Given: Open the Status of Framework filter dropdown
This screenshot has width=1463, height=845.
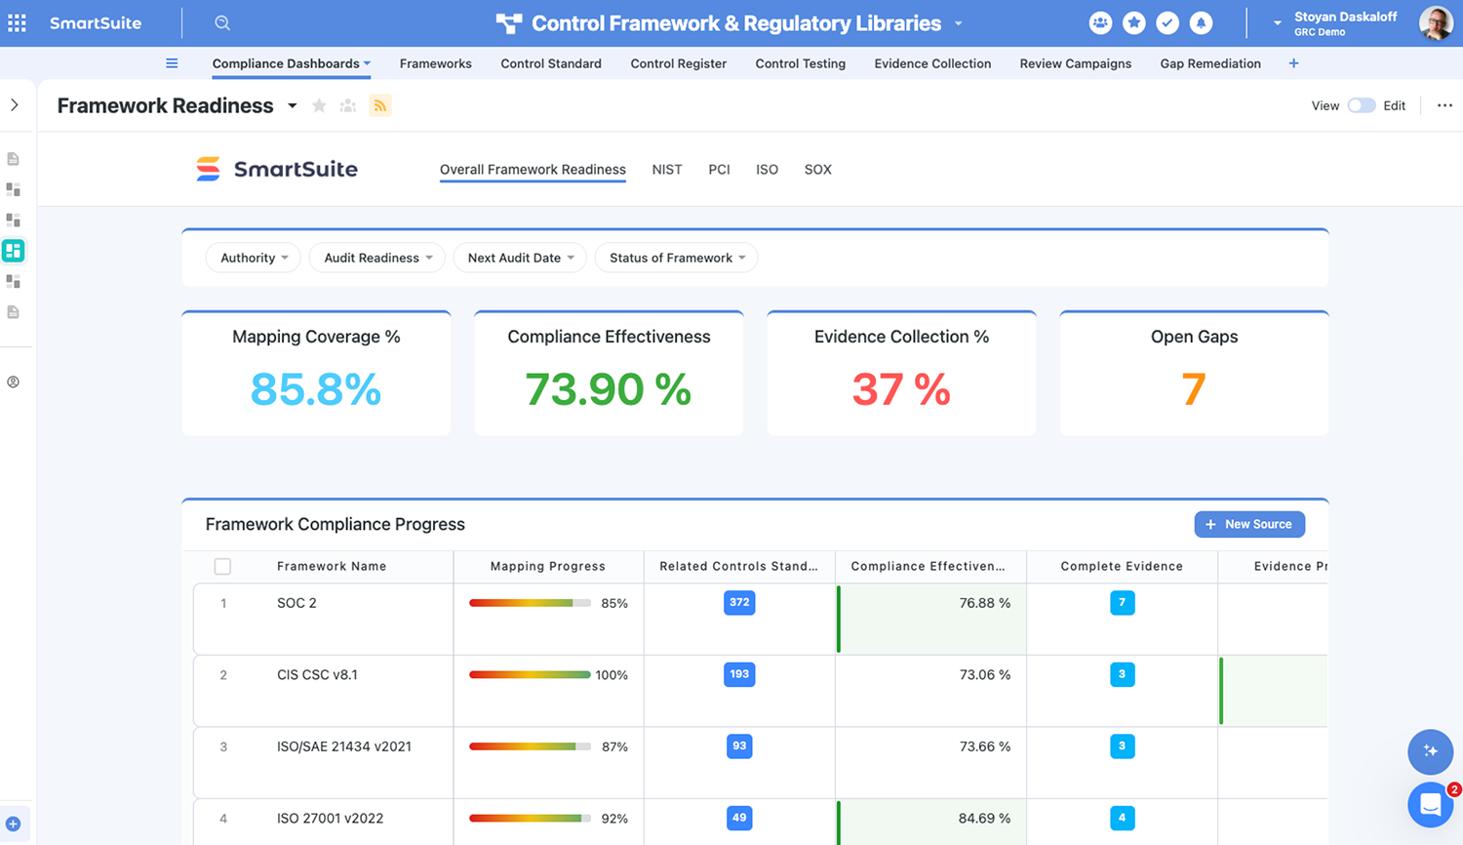Looking at the screenshot, I should [x=676, y=258].
